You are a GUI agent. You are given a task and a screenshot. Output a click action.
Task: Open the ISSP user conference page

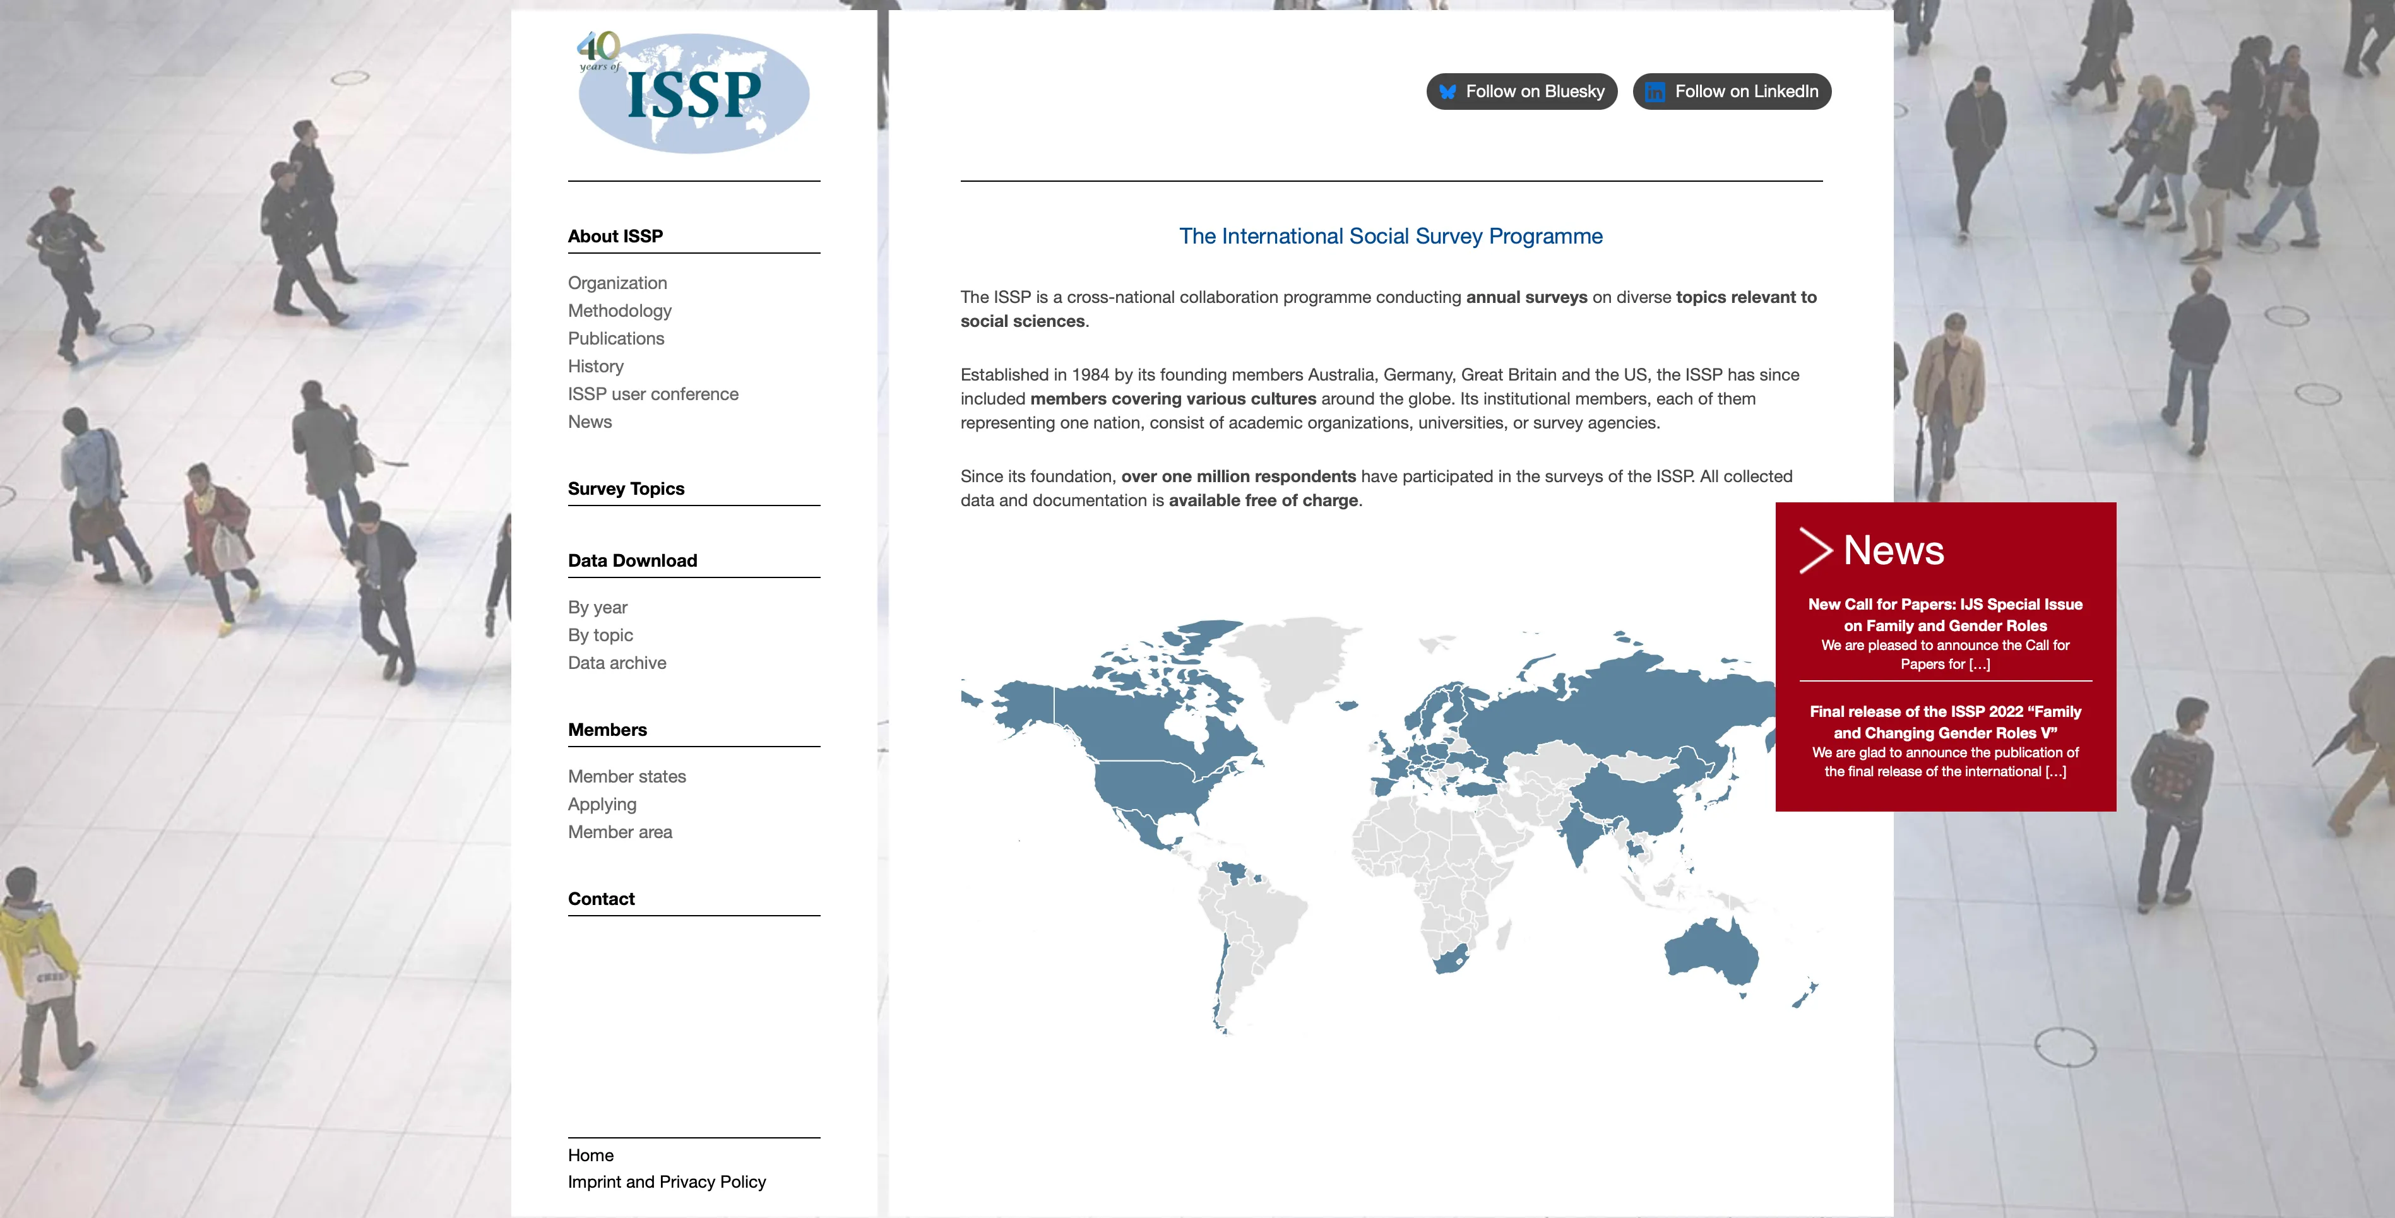(x=653, y=393)
